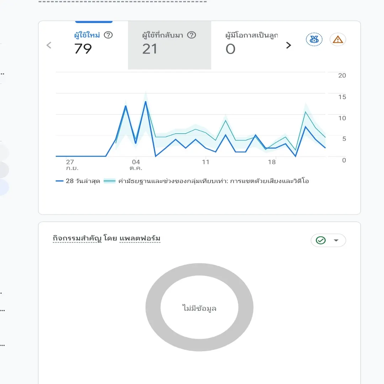
Task: Expand the dropdown arrow next to green check
Action: click(336, 240)
